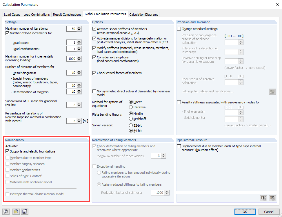
Task: Open the Calculation Diagrams tab
Action: 144,15
